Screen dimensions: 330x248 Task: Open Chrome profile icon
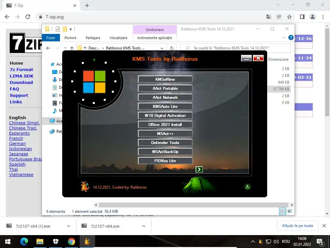click(313, 17)
